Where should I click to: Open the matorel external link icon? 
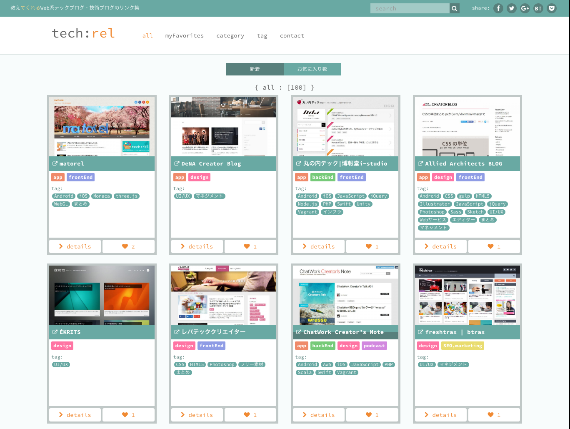tap(55, 164)
